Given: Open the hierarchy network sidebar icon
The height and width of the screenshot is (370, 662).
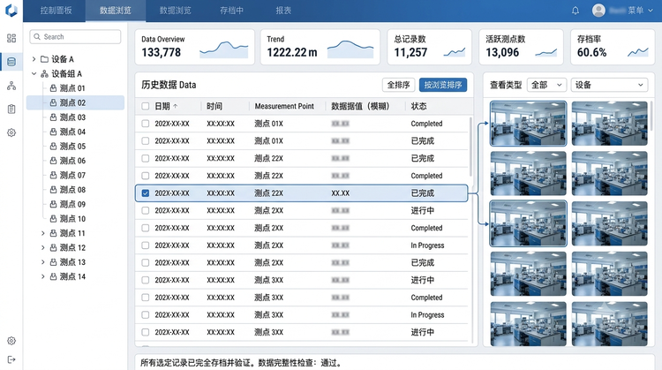Looking at the screenshot, I should pyautogui.click(x=11, y=86).
